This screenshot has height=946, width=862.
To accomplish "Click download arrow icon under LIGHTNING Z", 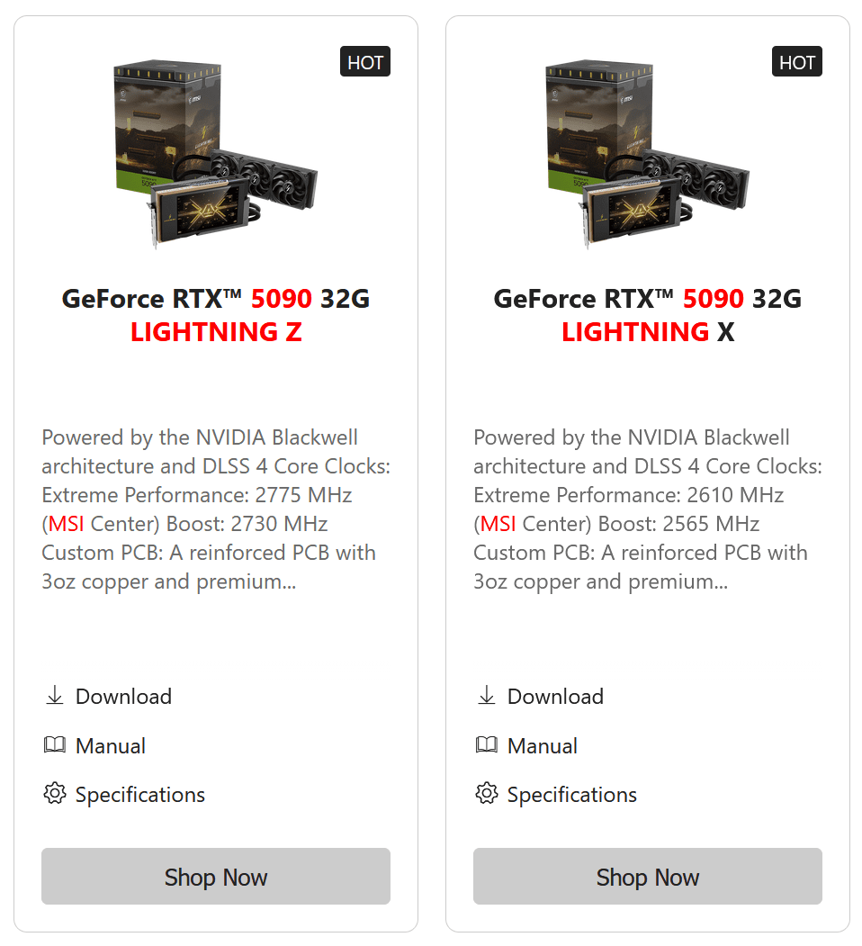I will pos(55,696).
